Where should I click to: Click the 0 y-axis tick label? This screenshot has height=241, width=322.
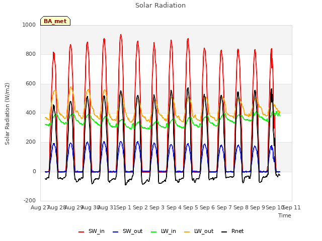click(x=34, y=172)
